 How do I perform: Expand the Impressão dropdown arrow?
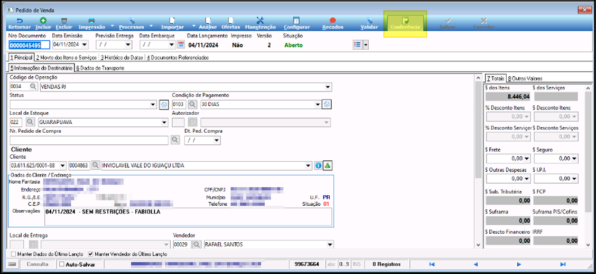click(x=113, y=26)
